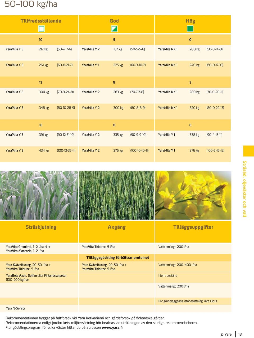Open the www.yara.fi web address
254x338 pixels.
112,327
